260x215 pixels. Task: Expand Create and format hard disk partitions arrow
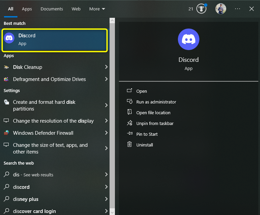106,105
